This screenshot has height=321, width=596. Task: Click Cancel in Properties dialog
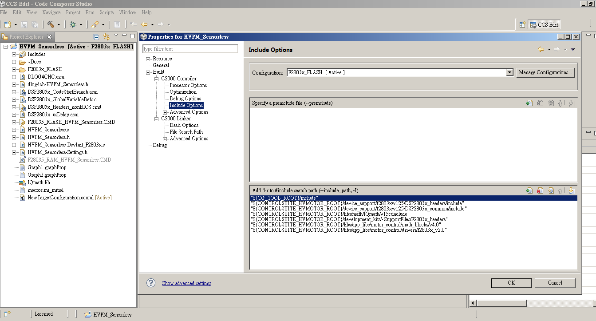(555, 283)
